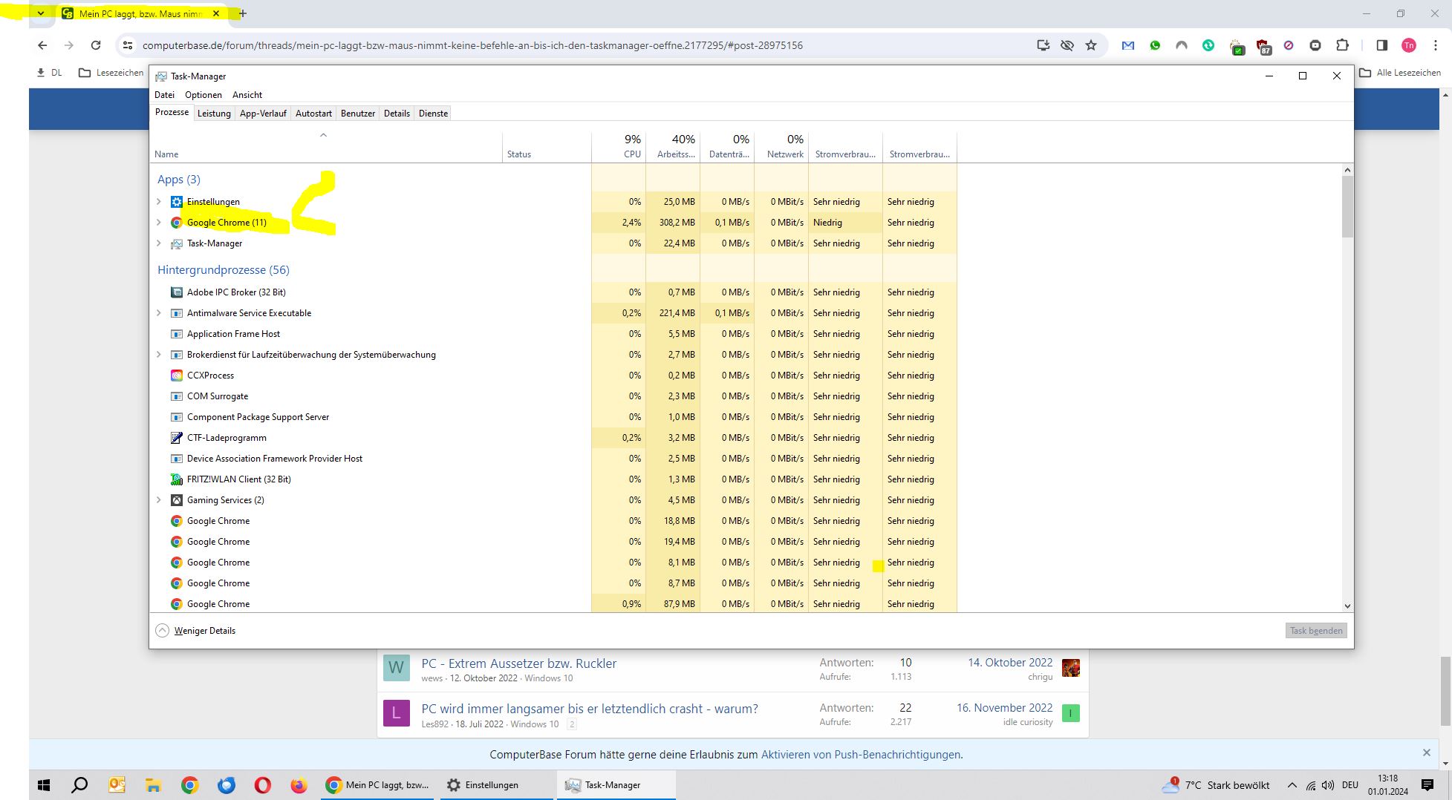Reload the ComputerBase page
This screenshot has width=1452, height=800.
tap(96, 45)
